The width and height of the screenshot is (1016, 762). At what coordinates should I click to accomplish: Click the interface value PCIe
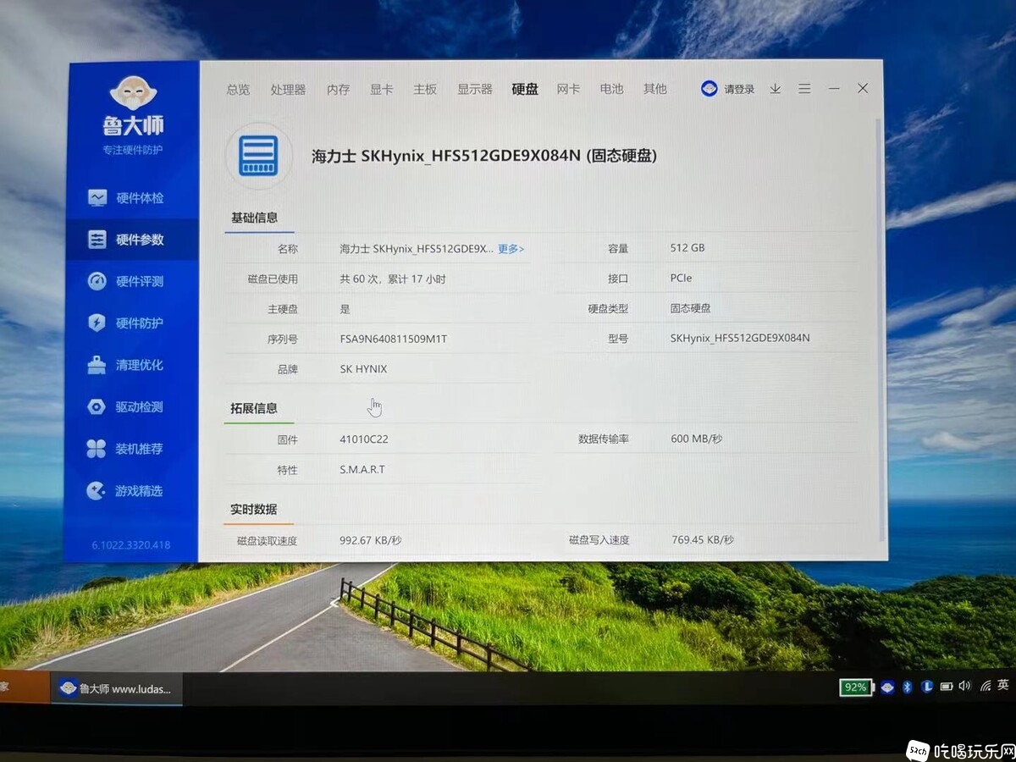click(x=682, y=278)
